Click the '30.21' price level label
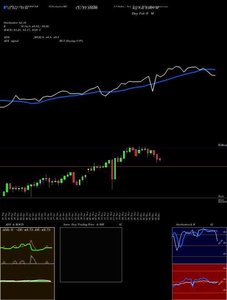 (x=221, y=196)
